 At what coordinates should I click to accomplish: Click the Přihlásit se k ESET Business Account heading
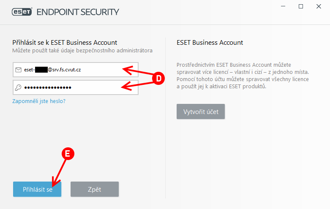coord(65,43)
